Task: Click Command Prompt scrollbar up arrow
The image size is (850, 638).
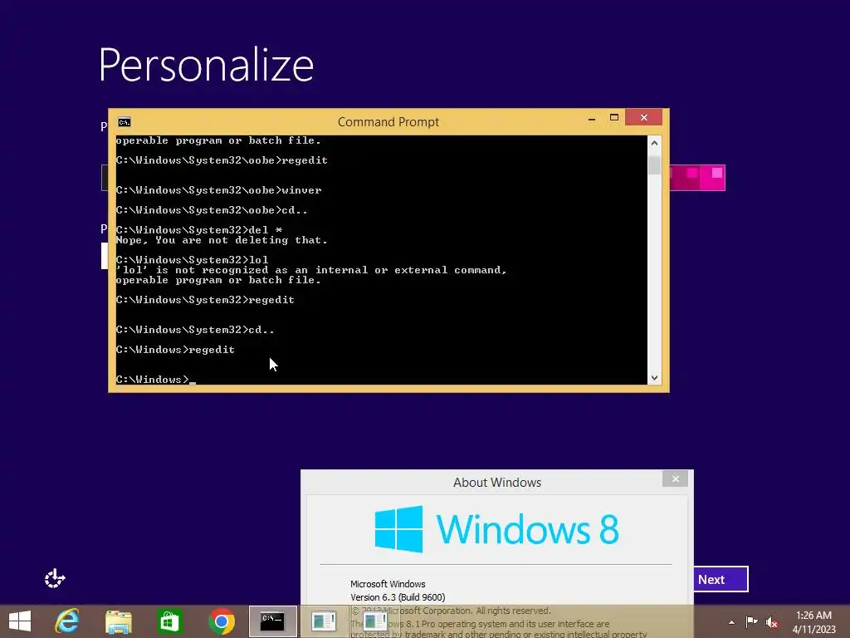Action: (x=654, y=143)
